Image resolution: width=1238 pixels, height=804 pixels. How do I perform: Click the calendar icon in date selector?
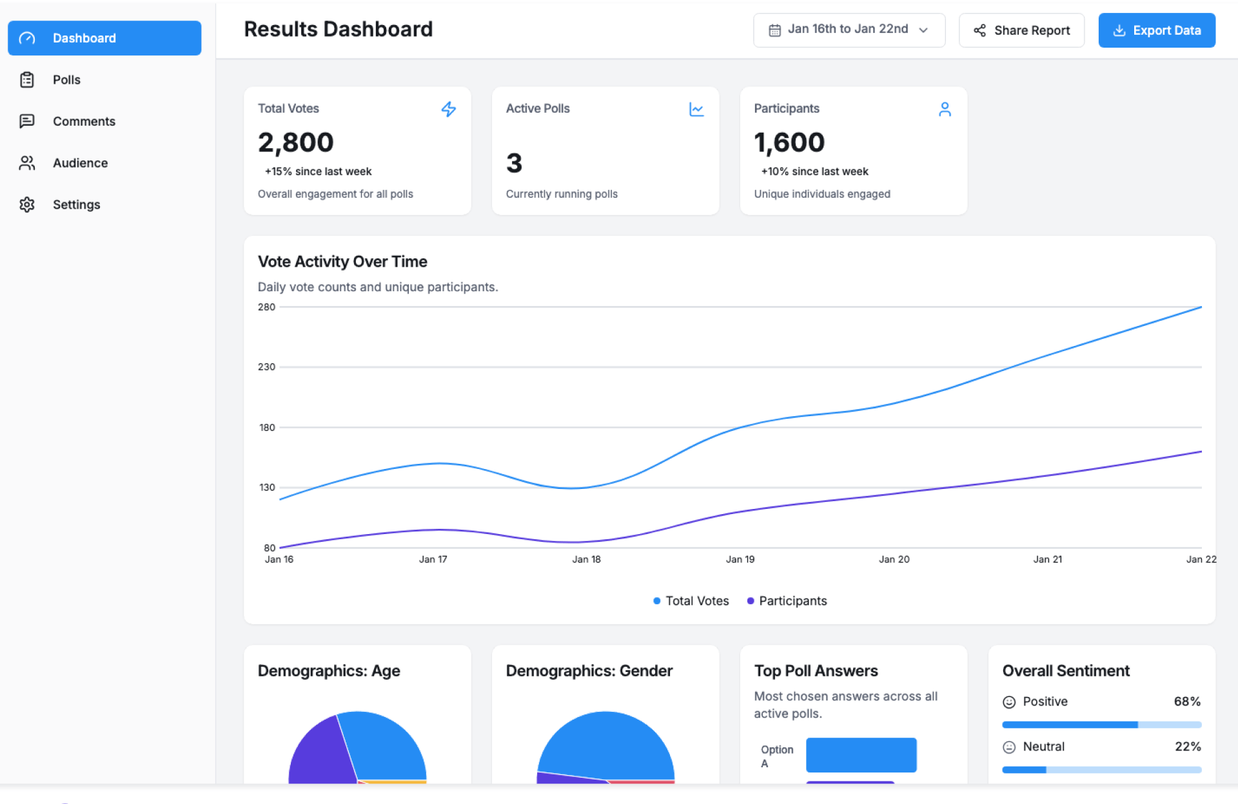click(774, 30)
